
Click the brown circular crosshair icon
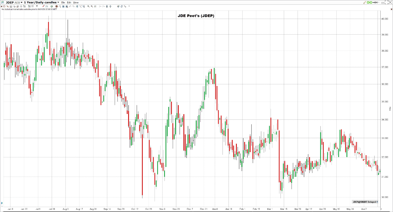click(56, 6)
